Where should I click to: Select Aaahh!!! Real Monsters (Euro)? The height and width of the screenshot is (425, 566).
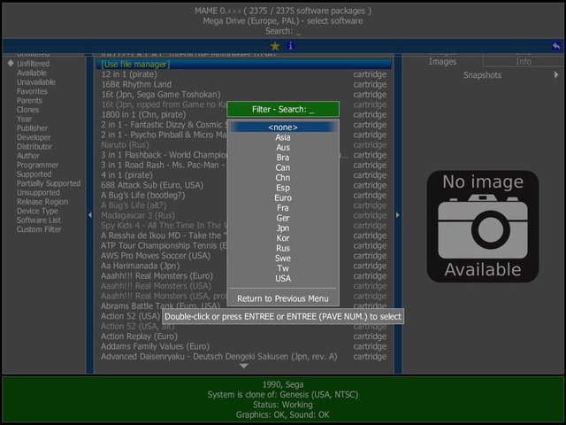click(244, 276)
